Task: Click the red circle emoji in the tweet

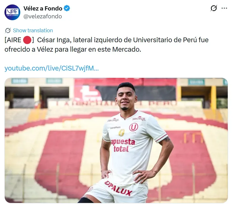Action: point(27,40)
